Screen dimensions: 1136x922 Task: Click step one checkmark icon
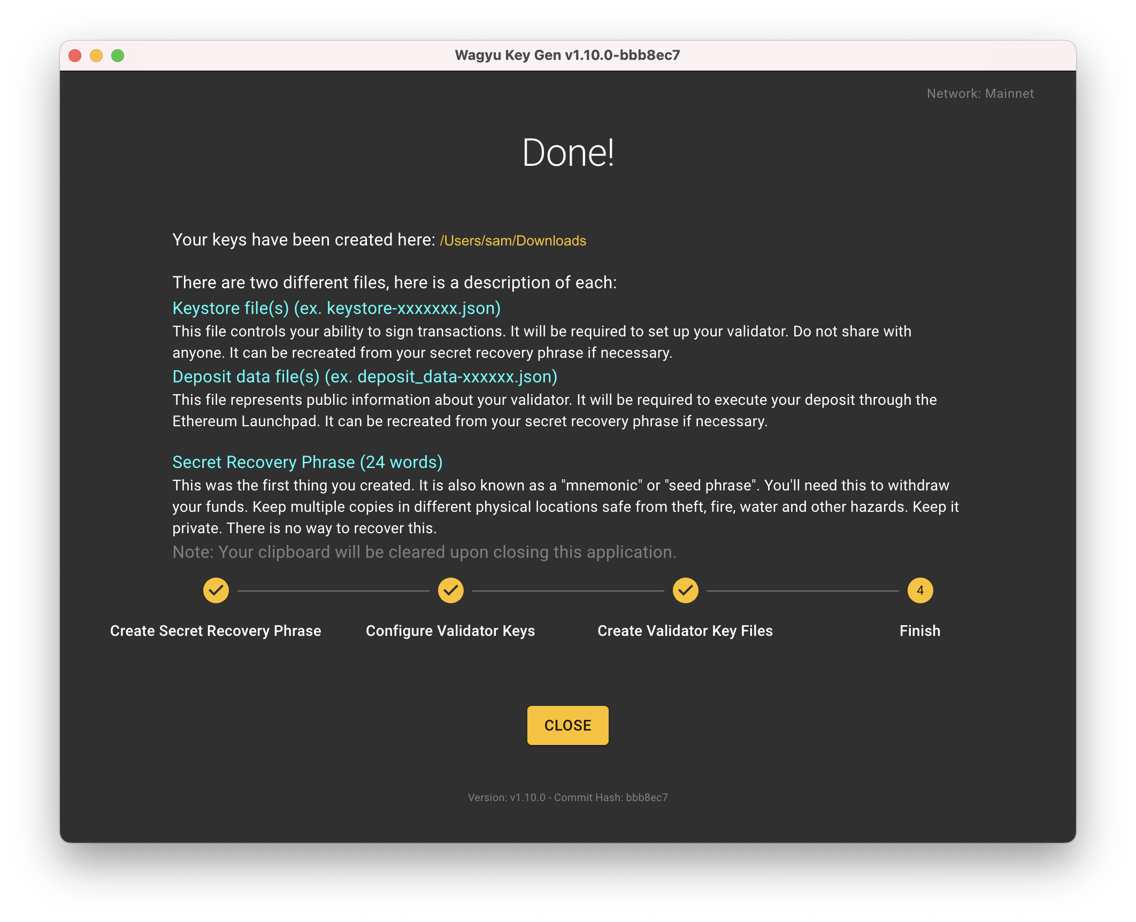tap(216, 590)
